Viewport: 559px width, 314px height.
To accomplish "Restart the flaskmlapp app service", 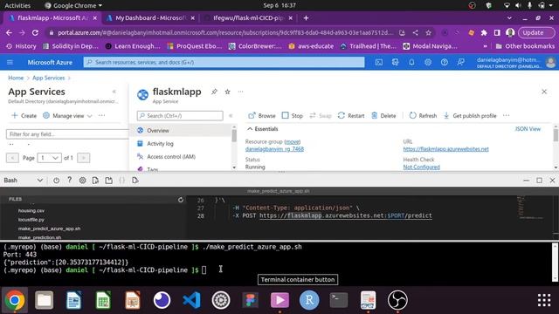I will (x=351, y=116).
